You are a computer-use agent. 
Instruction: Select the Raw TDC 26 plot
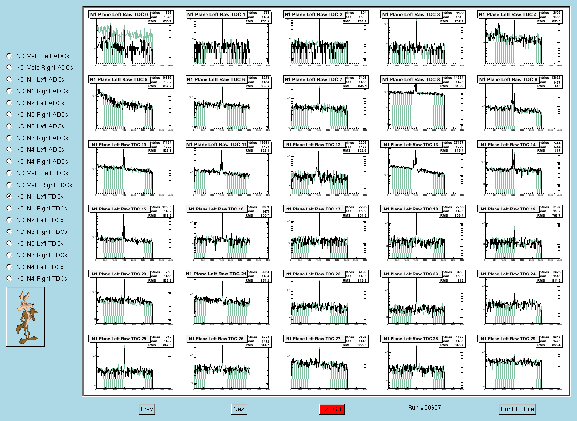[228, 363]
